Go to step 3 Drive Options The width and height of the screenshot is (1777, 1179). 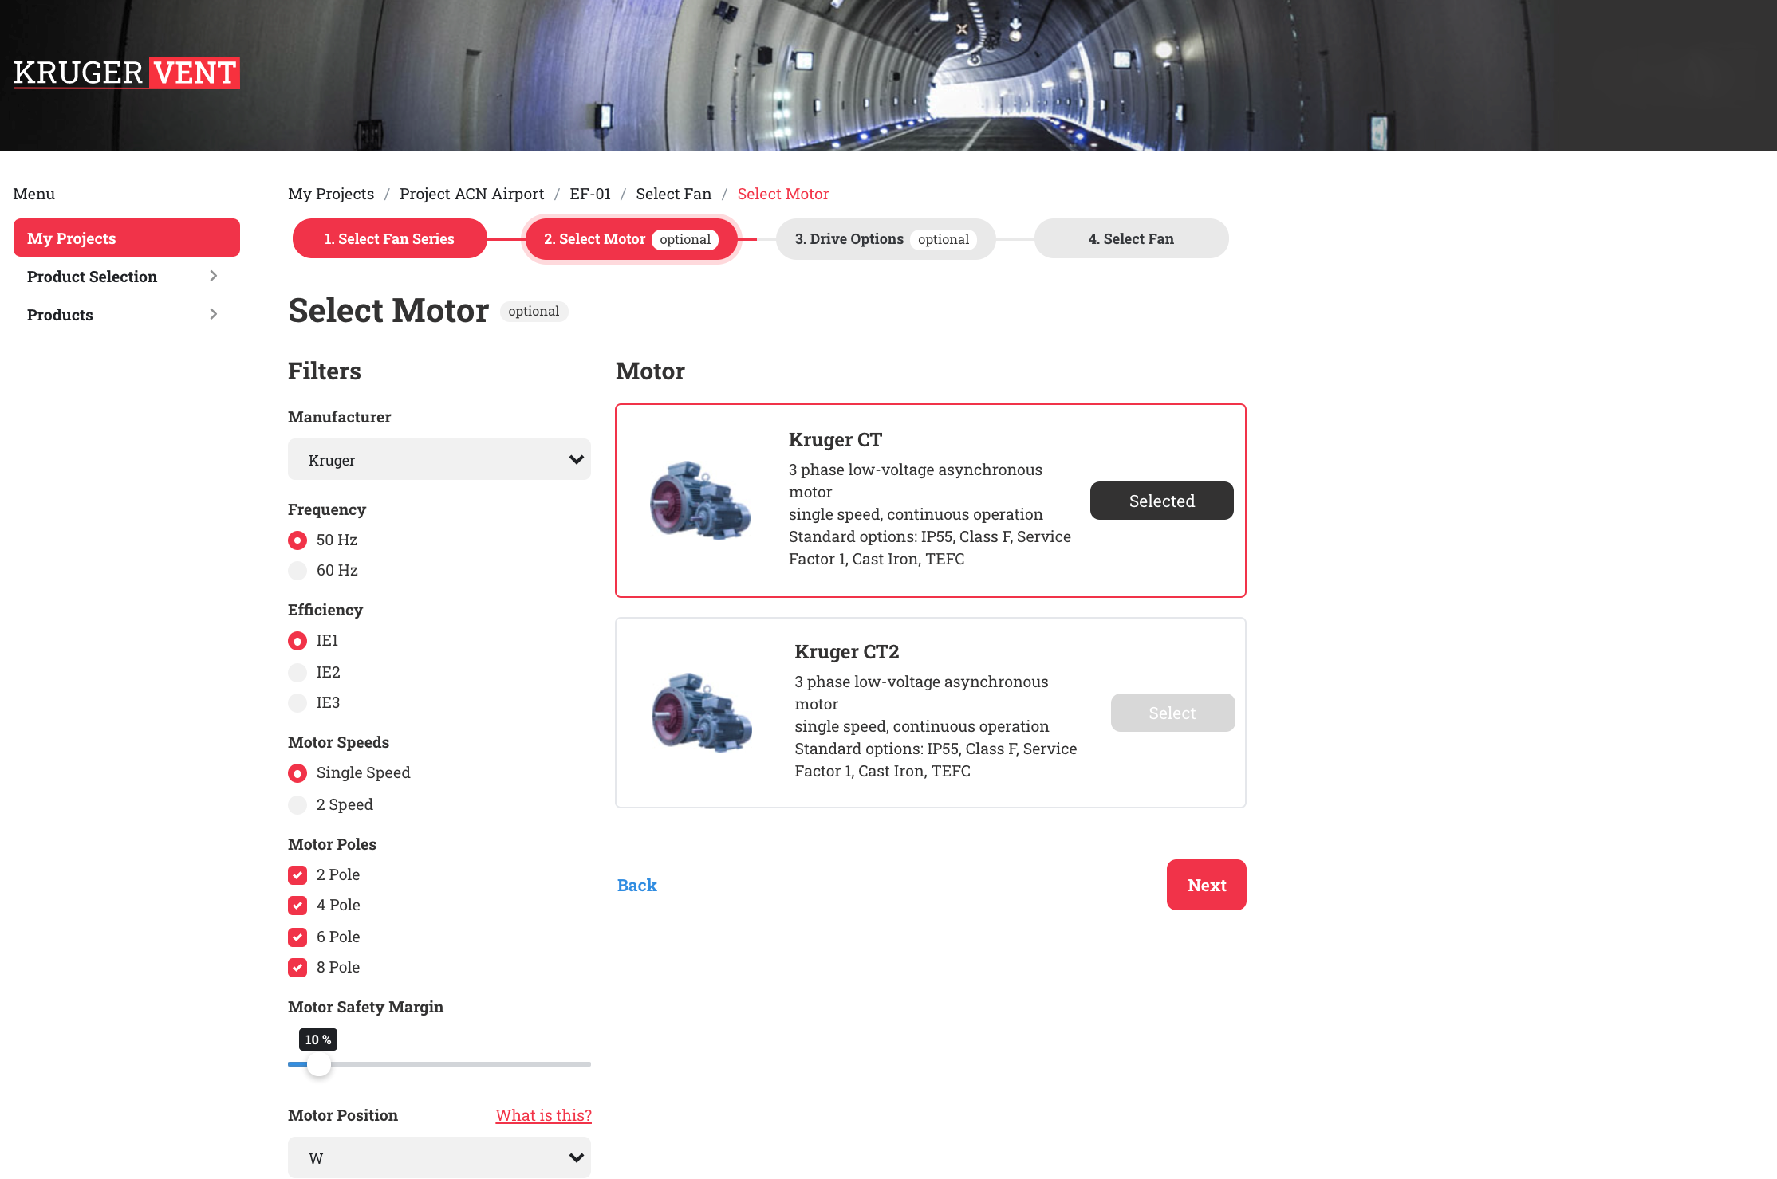(x=885, y=238)
